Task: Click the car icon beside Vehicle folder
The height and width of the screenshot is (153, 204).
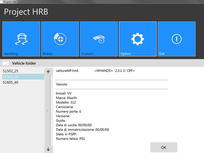Action: click(x=6, y=63)
